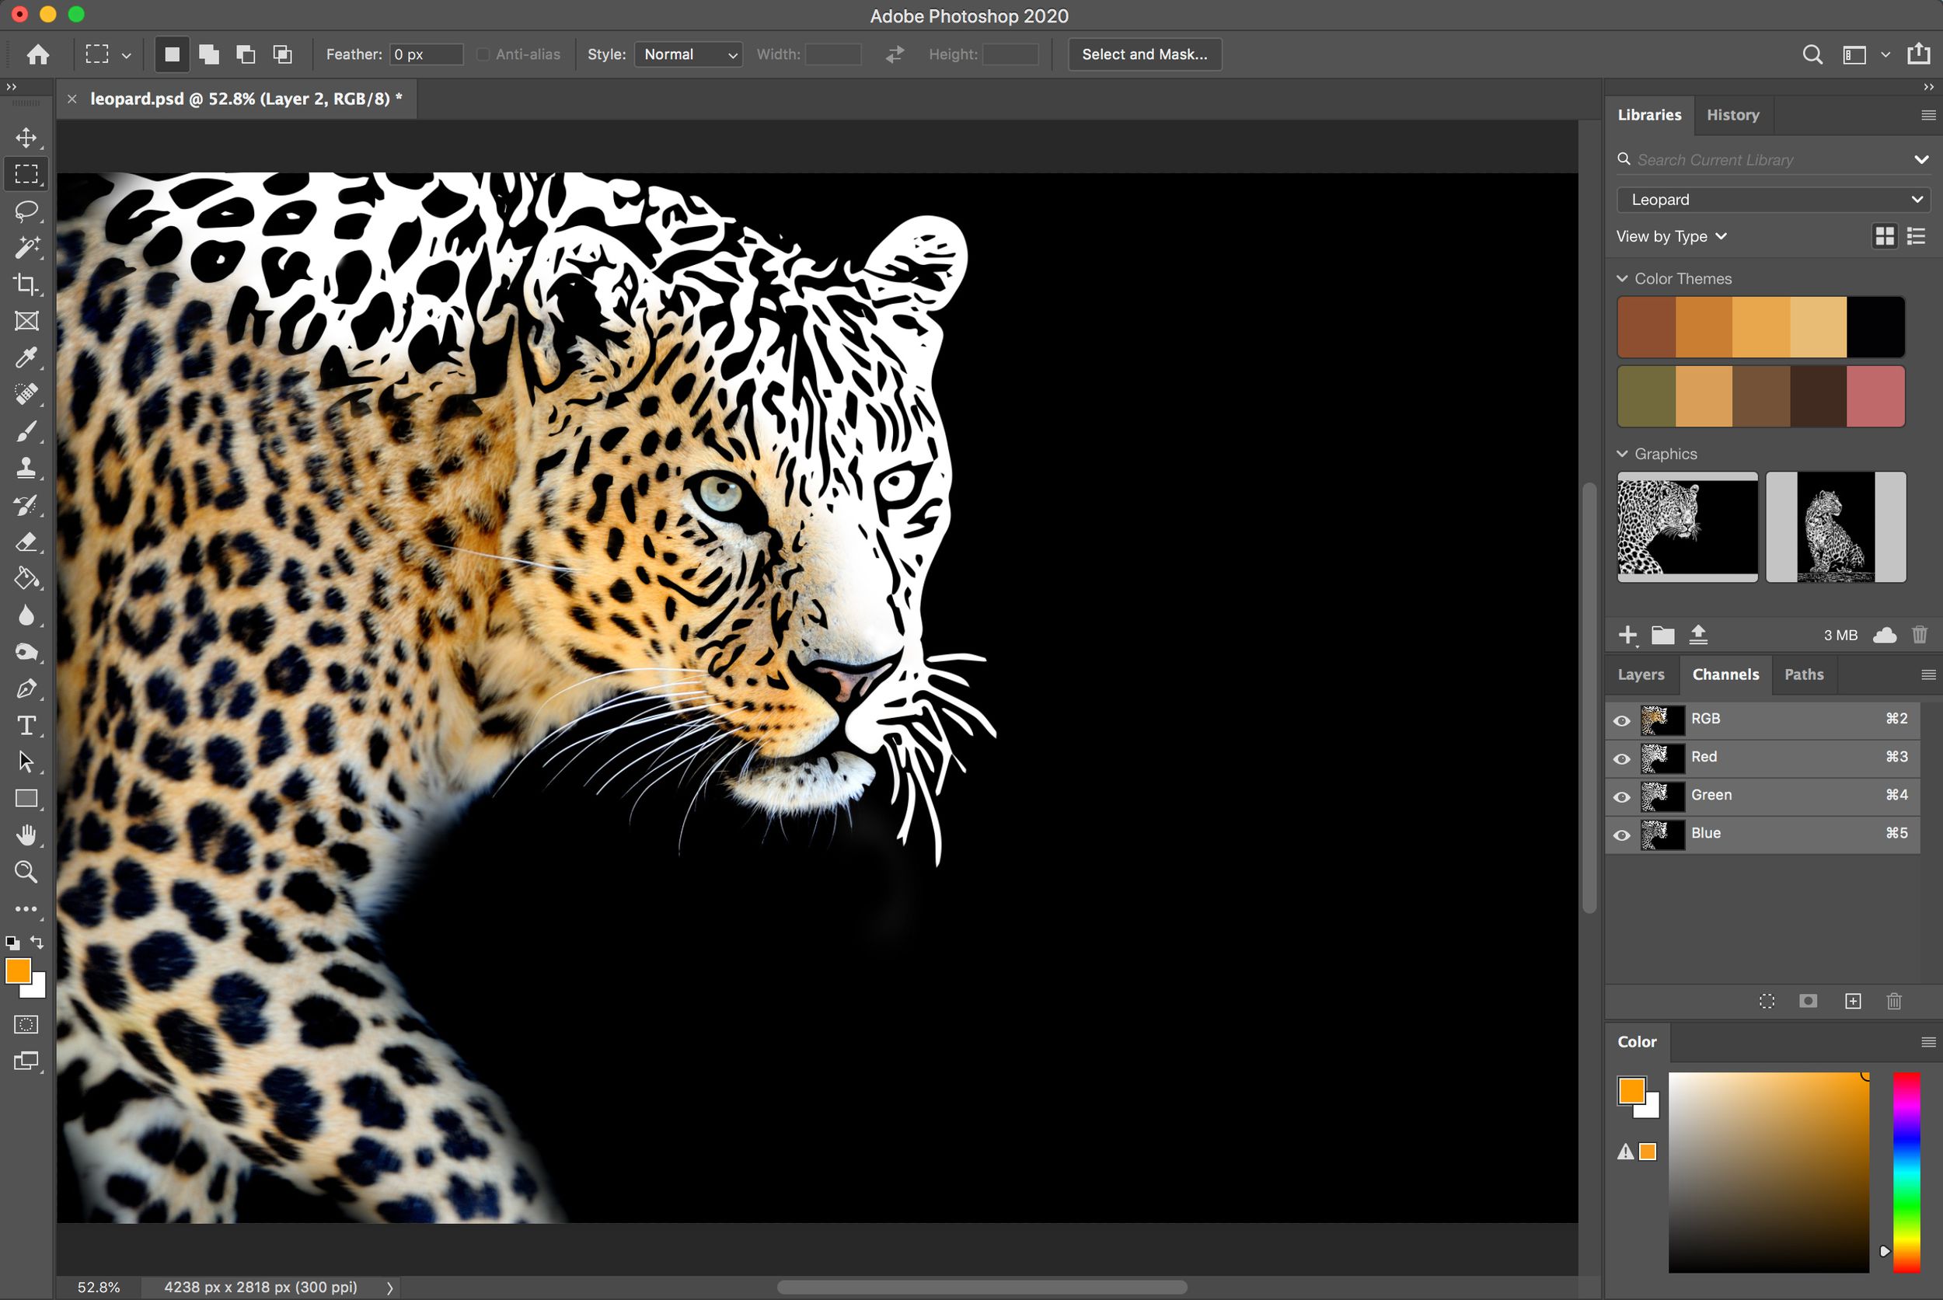Select the Clone Stamp tool

[26, 467]
